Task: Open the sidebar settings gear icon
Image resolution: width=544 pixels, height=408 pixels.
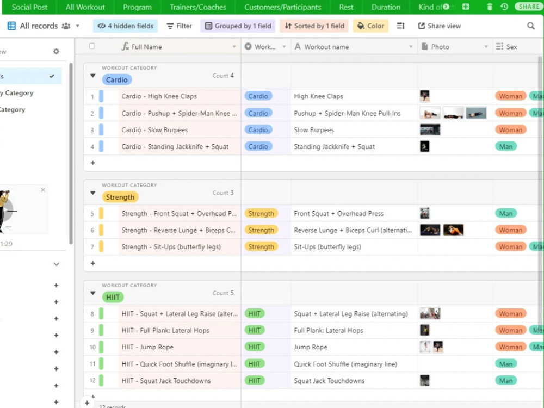Action: click(x=56, y=51)
